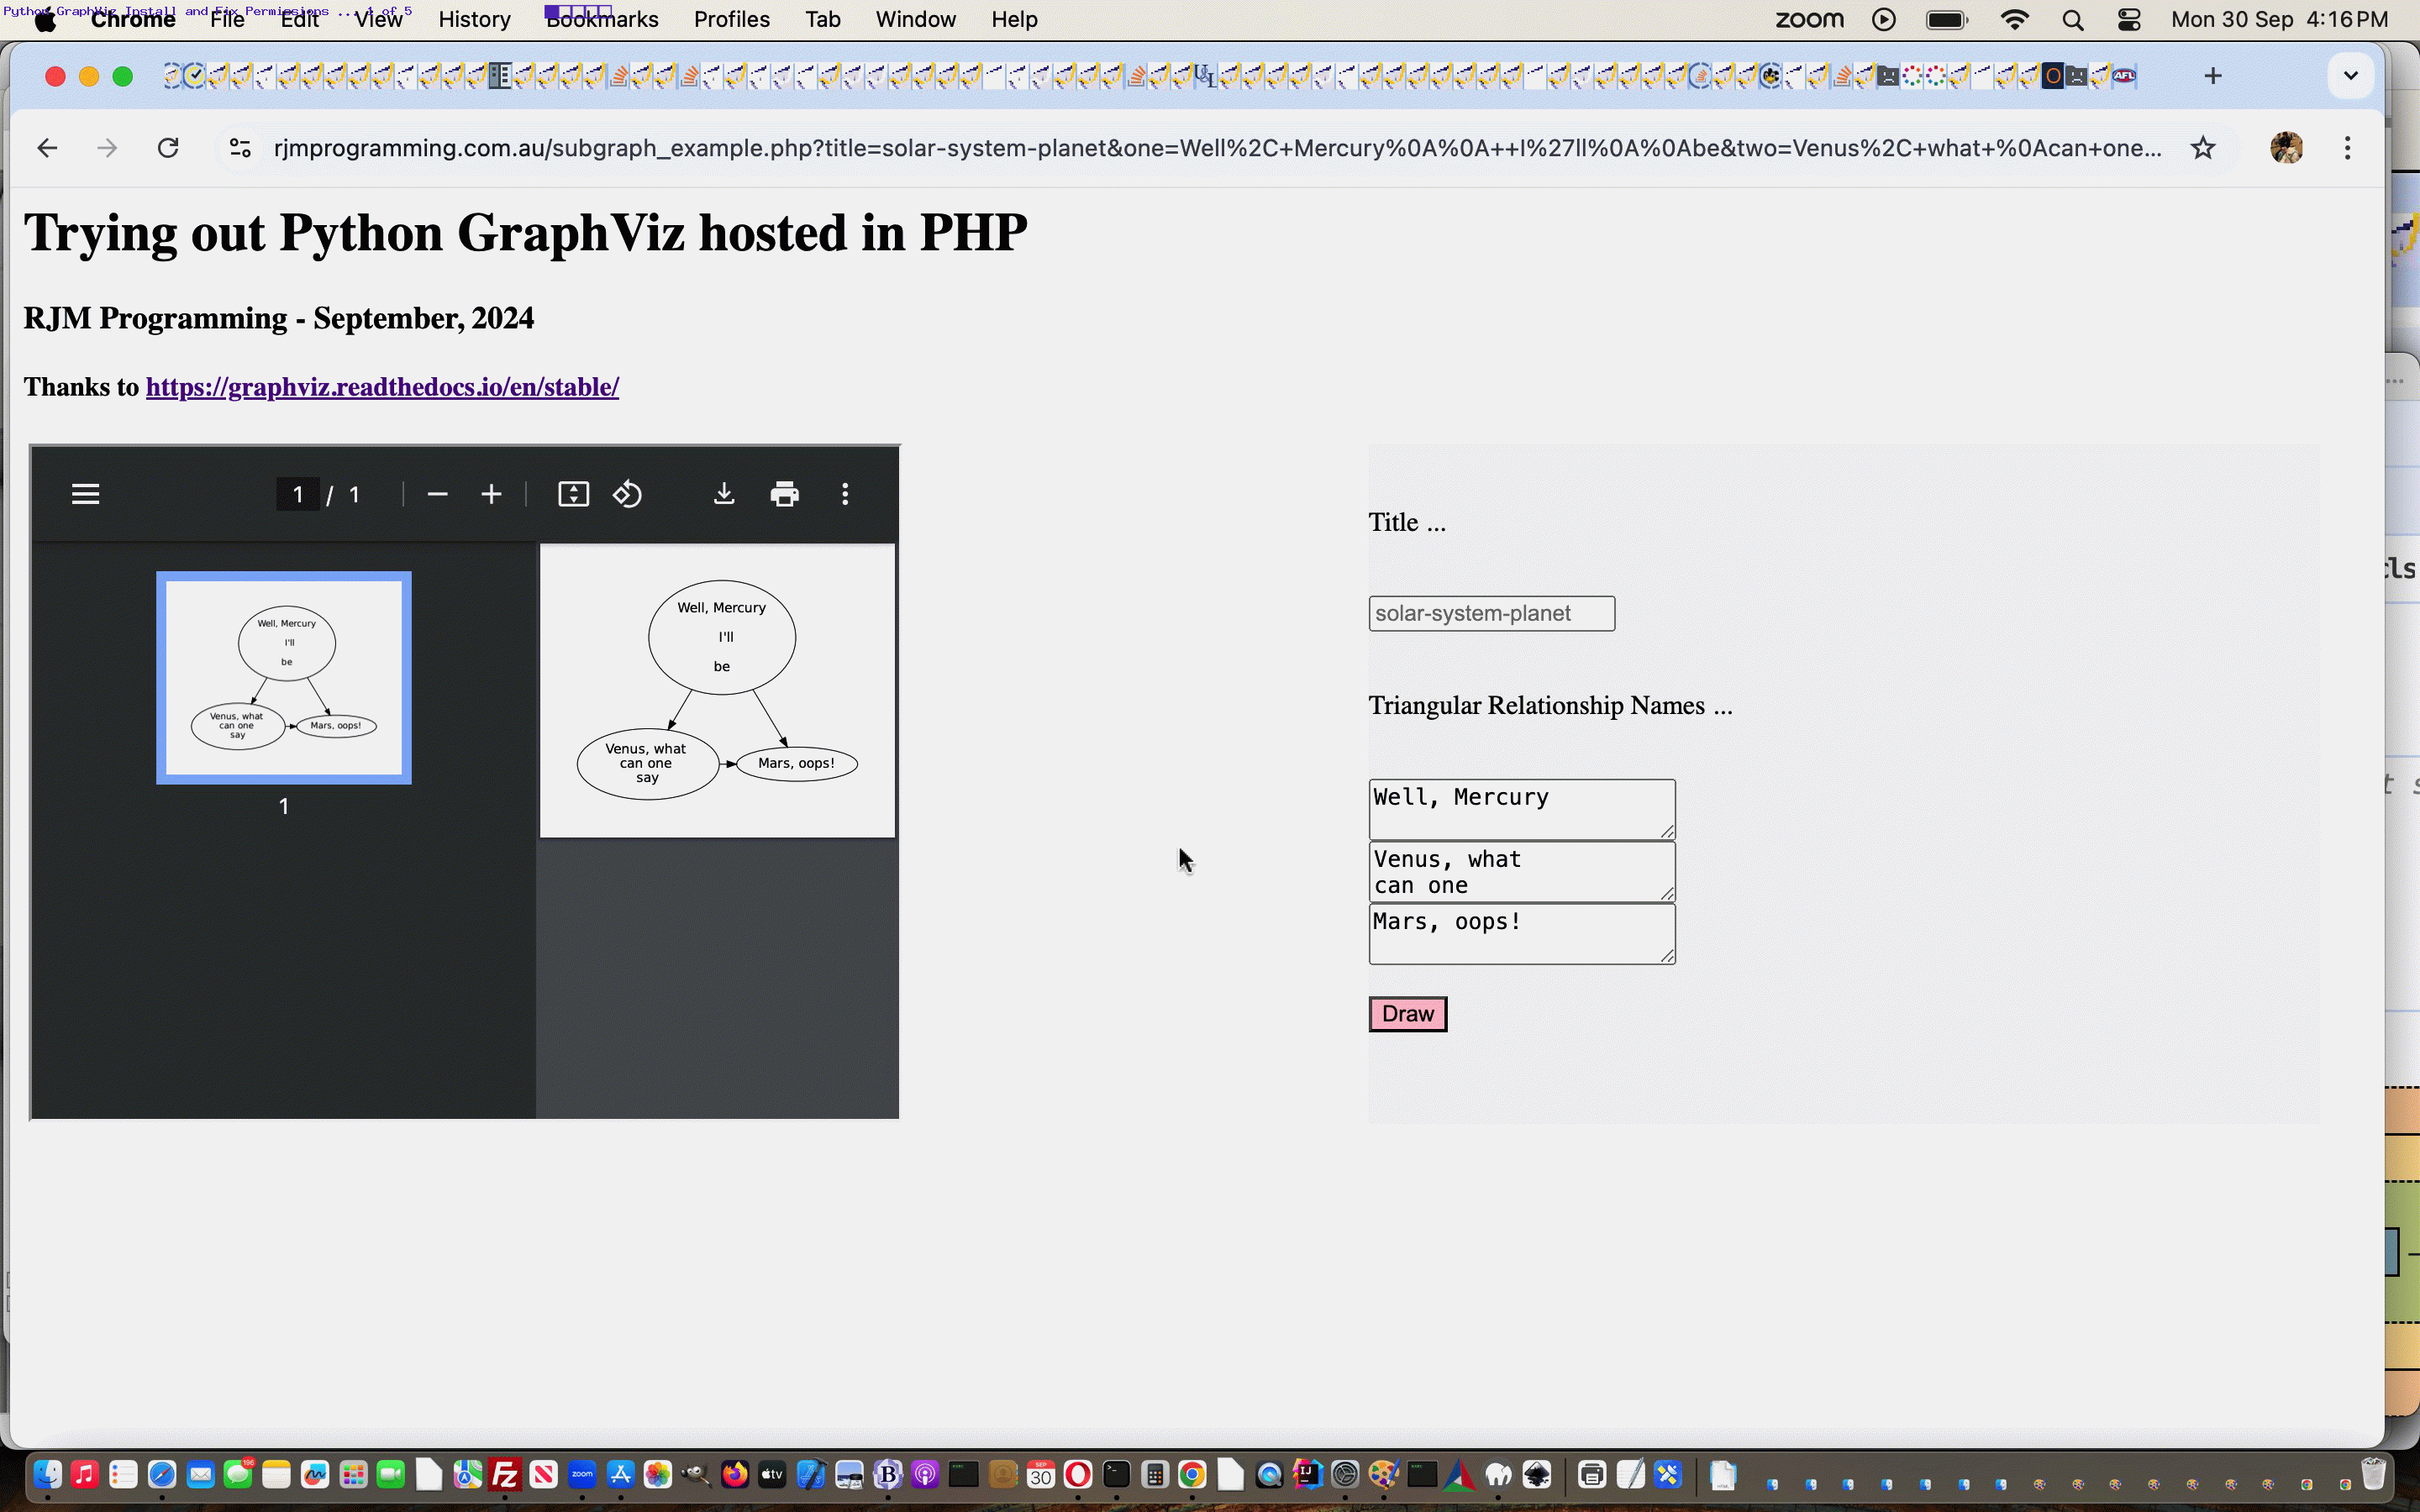The image size is (2420, 1512).
Task: Click the Draw button to generate graph
Action: 1406,1012
